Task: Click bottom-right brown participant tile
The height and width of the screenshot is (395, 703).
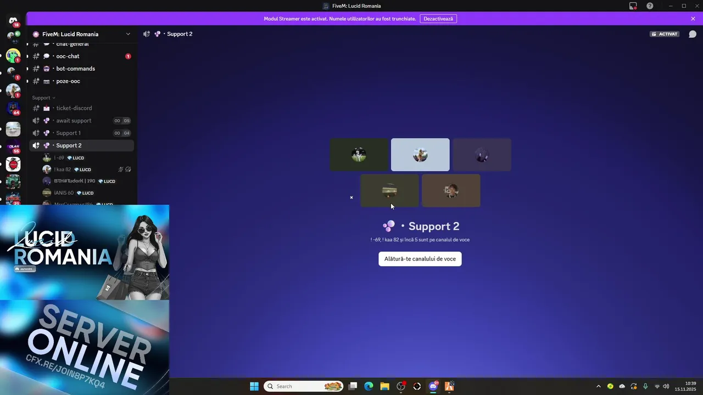Action: pos(451,190)
